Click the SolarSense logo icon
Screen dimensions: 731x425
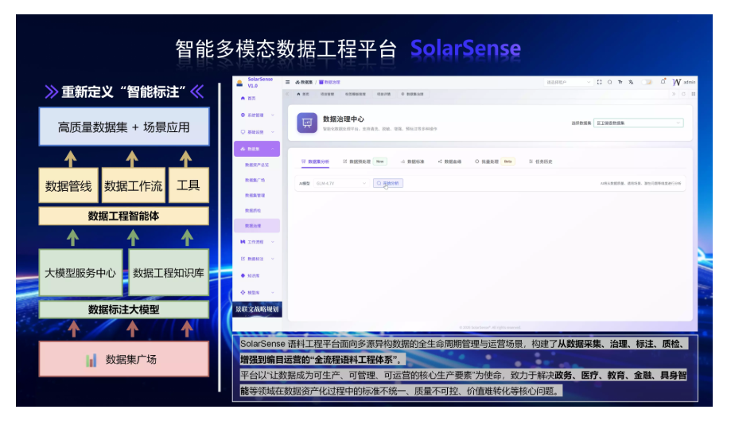[239, 83]
